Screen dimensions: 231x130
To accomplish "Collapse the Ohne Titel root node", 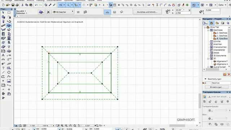I will tap(205, 27).
